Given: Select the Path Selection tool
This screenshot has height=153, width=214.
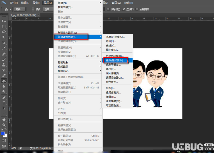Looking at the screenshot, I should (x=4, y=108).
